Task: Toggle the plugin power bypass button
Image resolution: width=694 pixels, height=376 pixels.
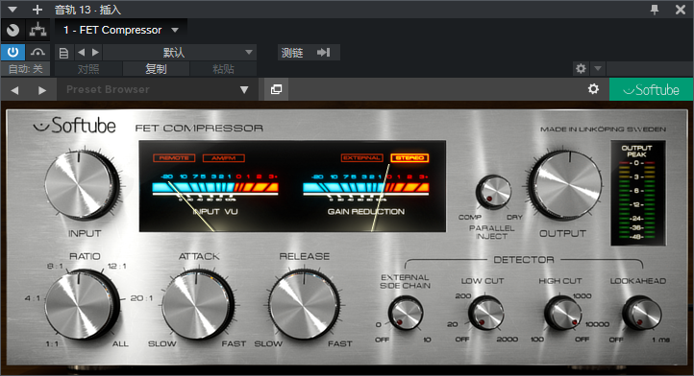Action: tap(12, 53)
